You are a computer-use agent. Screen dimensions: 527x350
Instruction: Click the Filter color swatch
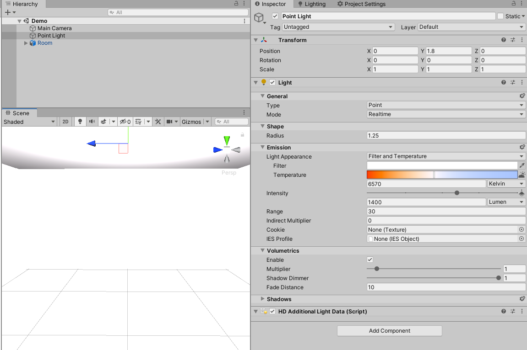pos(442,165)
